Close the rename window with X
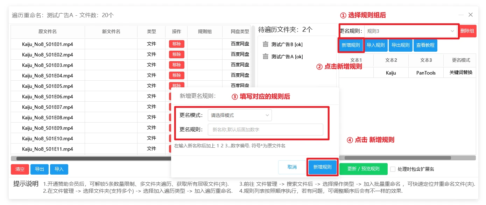The image size is (486, 205). coord(471,15)
